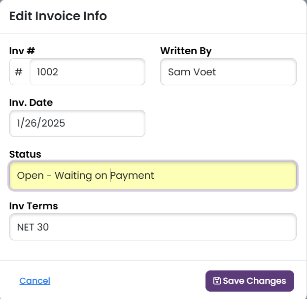Select the Inv Terms field with NET 30
The height and width of the screenshot is (299, 307).
click(x=153, y=227)
